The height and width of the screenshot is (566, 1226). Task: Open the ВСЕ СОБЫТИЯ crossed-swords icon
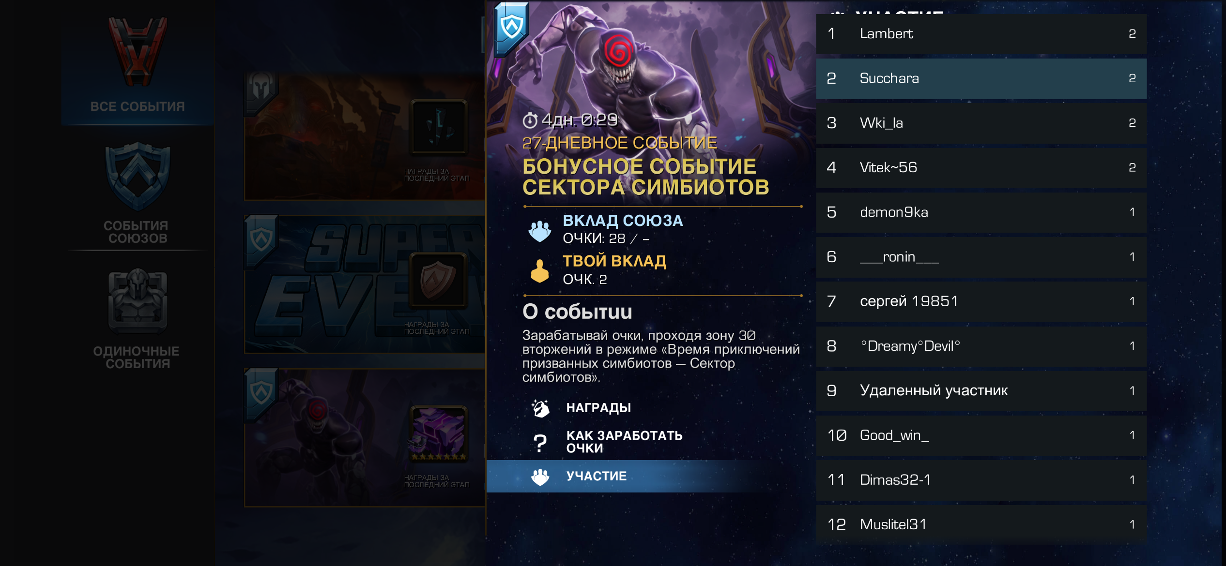[x=138, y=52]
